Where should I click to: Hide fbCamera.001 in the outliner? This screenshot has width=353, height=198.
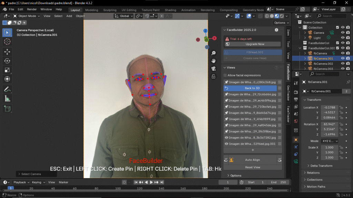[343, 58]
